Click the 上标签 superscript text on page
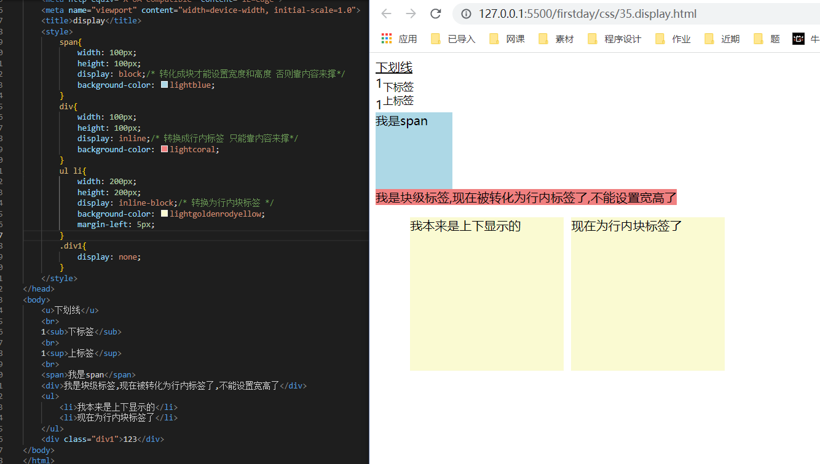 (398, 100)
